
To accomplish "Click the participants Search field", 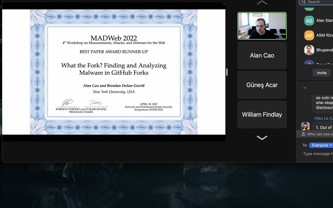I will tap(316, 2).
